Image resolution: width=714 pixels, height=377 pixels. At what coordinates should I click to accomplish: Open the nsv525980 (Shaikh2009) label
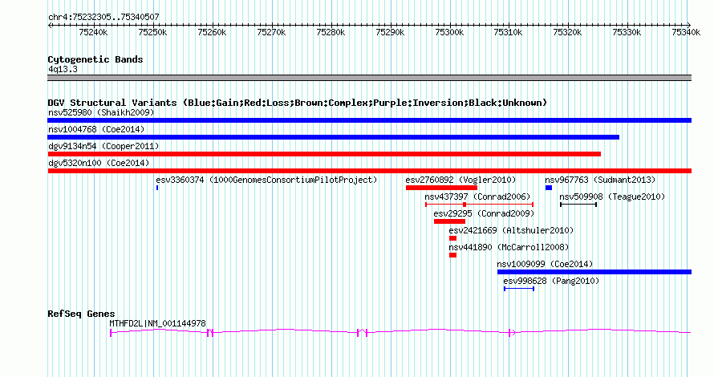pyautogui.click(x=101, y=112)
